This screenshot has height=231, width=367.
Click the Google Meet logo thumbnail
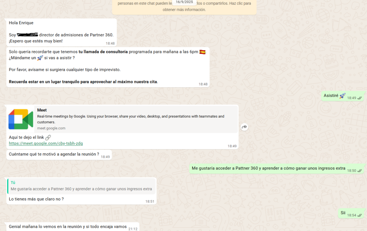tap(21, 119)
